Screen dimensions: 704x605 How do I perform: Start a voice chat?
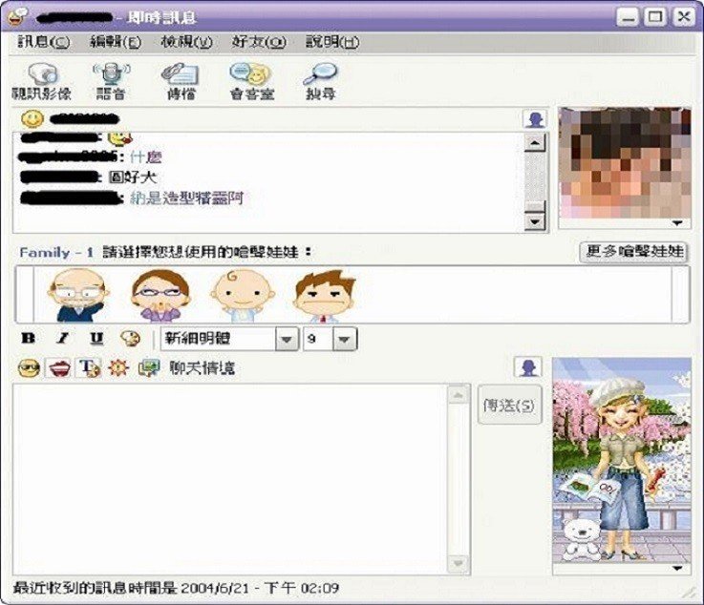tap(111, 82)
